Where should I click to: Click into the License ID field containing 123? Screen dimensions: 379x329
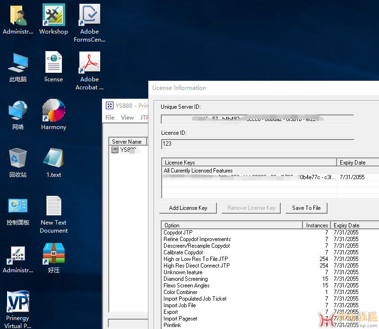click(x=258, y=144)
